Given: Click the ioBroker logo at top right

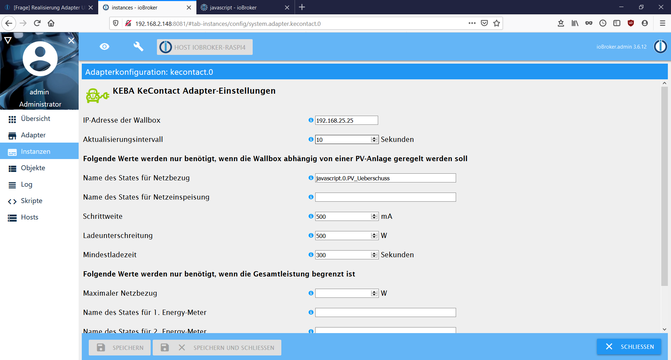Looking at the screenshot, I should [x=660, y=46].
